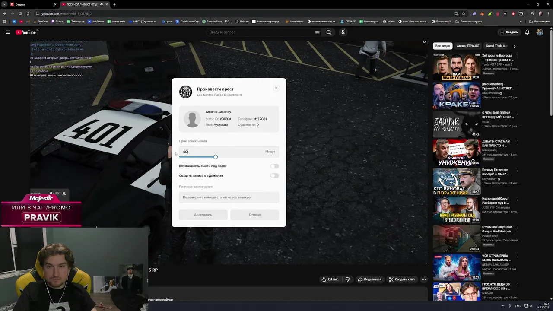Screen dimensions: 553x311
Task: Click the 'Поделиться' share button
Action: (369, 279)
